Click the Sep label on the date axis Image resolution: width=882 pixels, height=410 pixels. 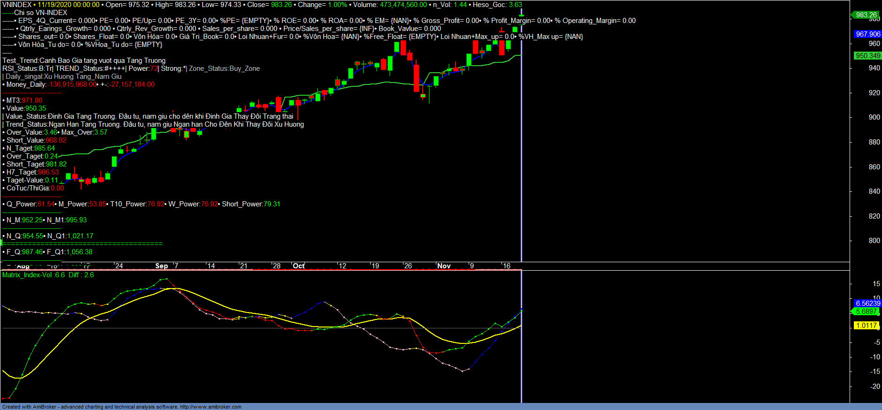[x=161, y=266]
